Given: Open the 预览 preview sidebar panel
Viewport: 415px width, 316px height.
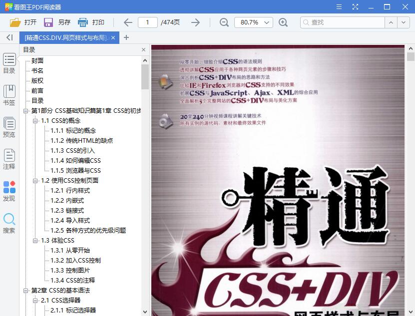Looking at the screenshot, I should point(9,127).
